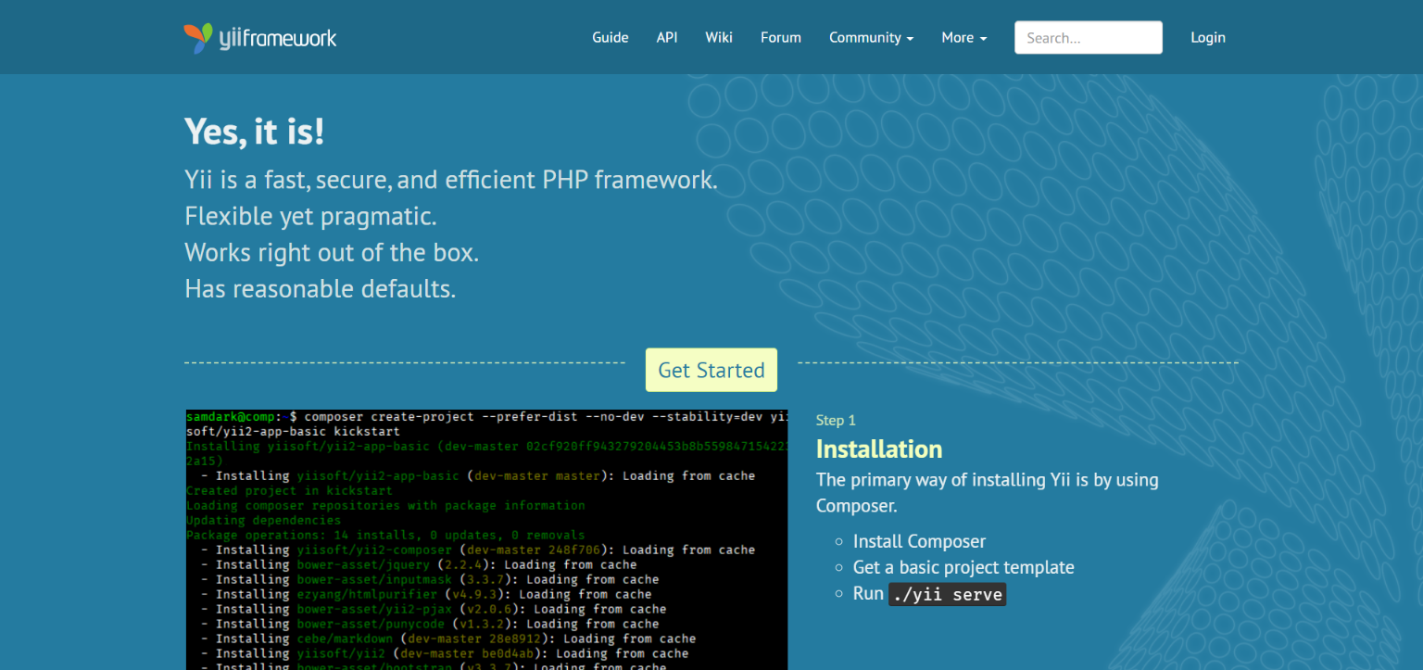The height and width of the screenshot is (670, 1423).
Task: Open the Guide menu item
Action: [x=611, y=38]
